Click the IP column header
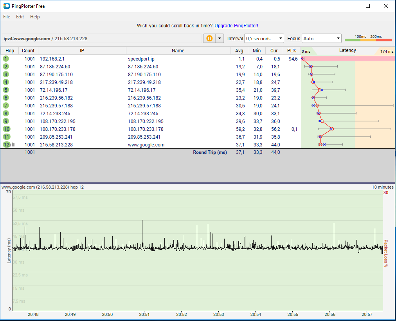This screenshot has width=396, height=321. (82, 51)
